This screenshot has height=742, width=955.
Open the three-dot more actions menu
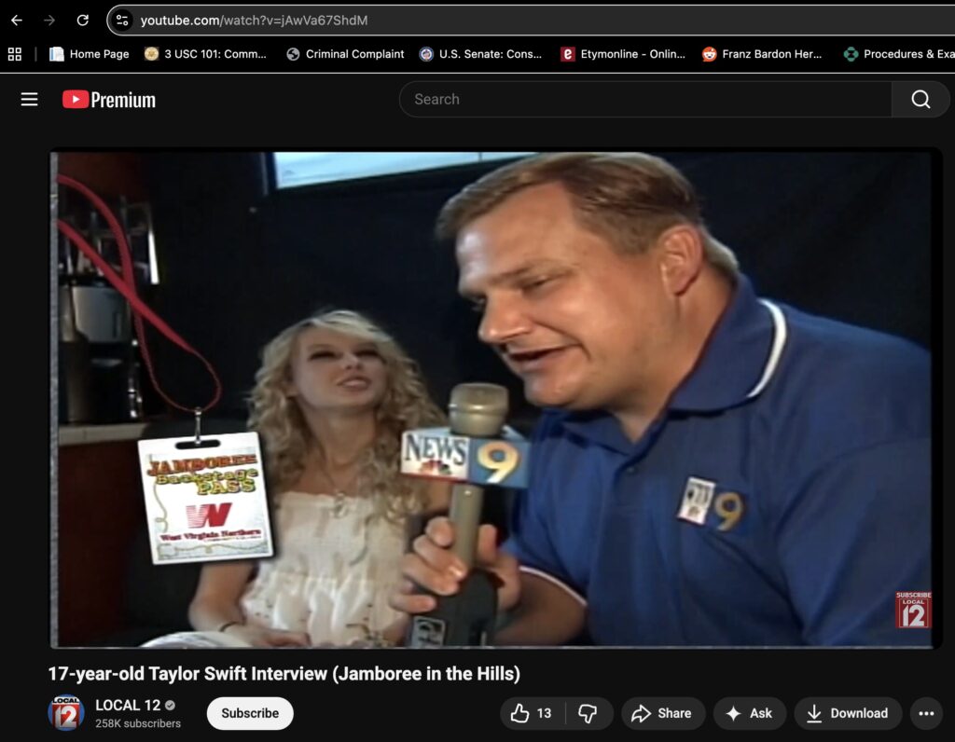point(925,713)
